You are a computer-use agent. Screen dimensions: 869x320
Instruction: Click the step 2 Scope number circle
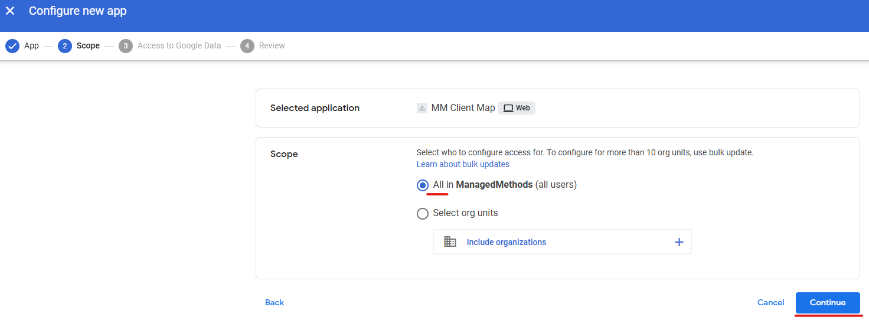click(x=65, y=46)
